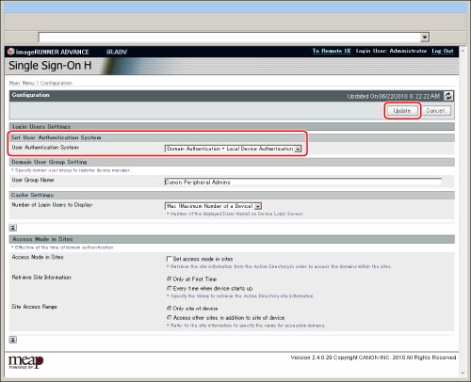Click the Update button
This screenshot has width=471, height=382.
click(x=402, y=111)
